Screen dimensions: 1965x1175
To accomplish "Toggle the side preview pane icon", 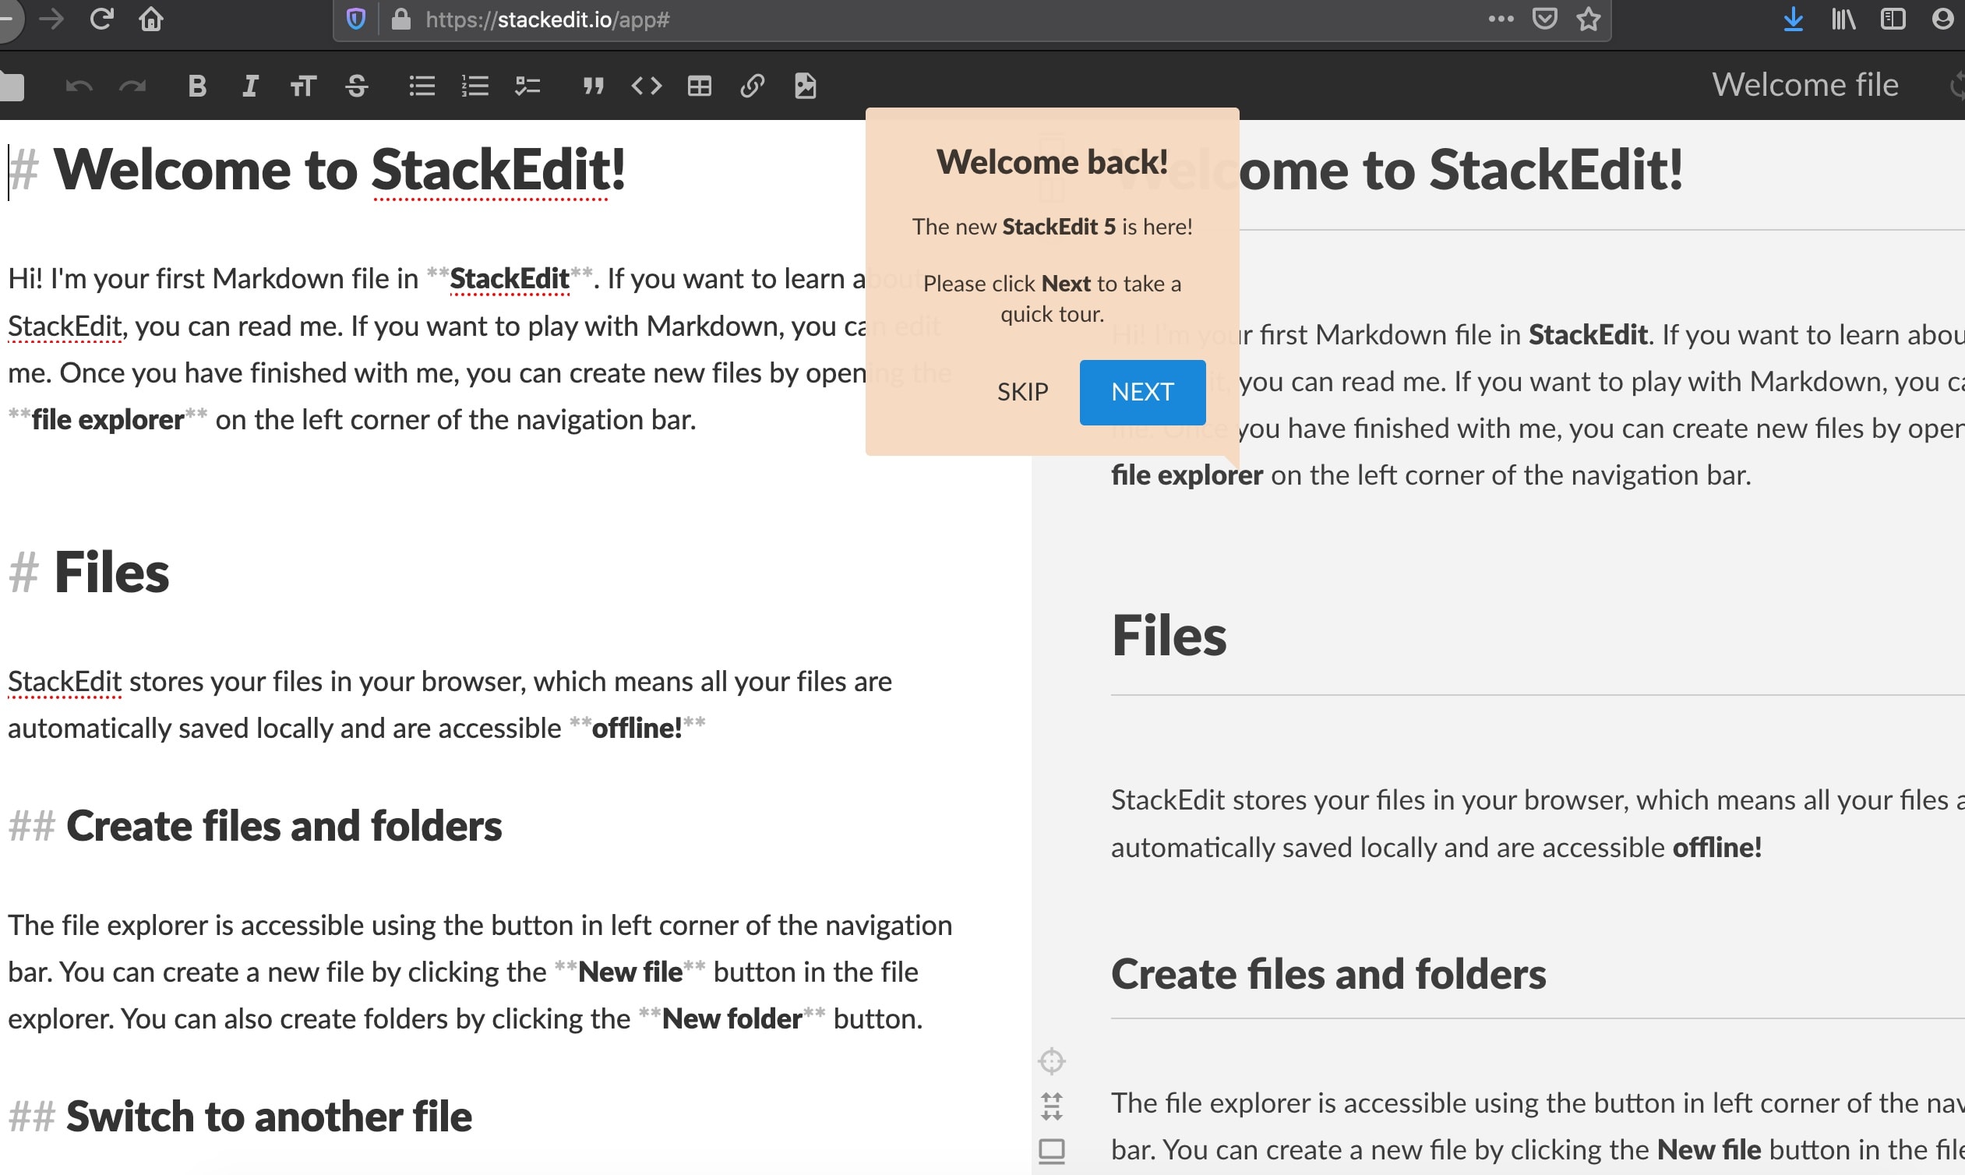I will [1051, 1150].
